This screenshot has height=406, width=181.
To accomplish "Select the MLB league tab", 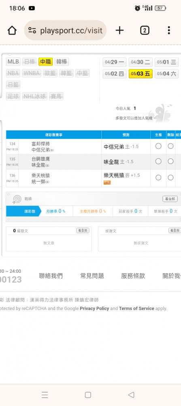I will click(13, 62).
